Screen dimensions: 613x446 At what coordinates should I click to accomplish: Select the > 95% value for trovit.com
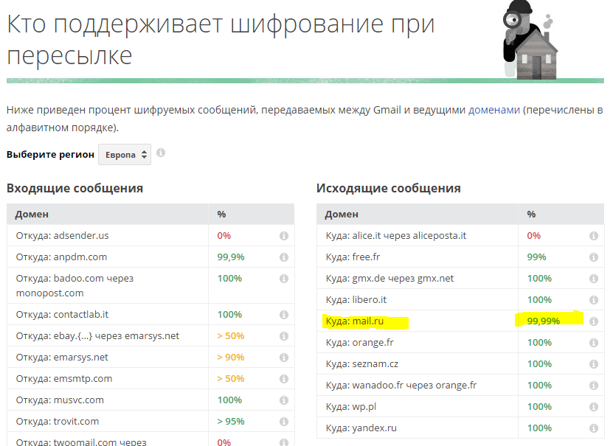pyautogui.click(x=231, y=422)
